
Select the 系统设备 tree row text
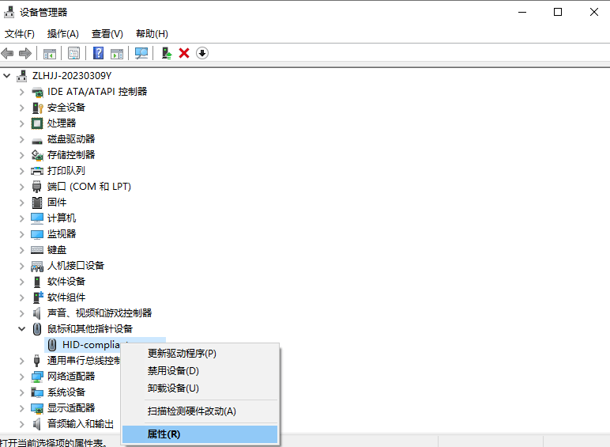pos(66,392)
